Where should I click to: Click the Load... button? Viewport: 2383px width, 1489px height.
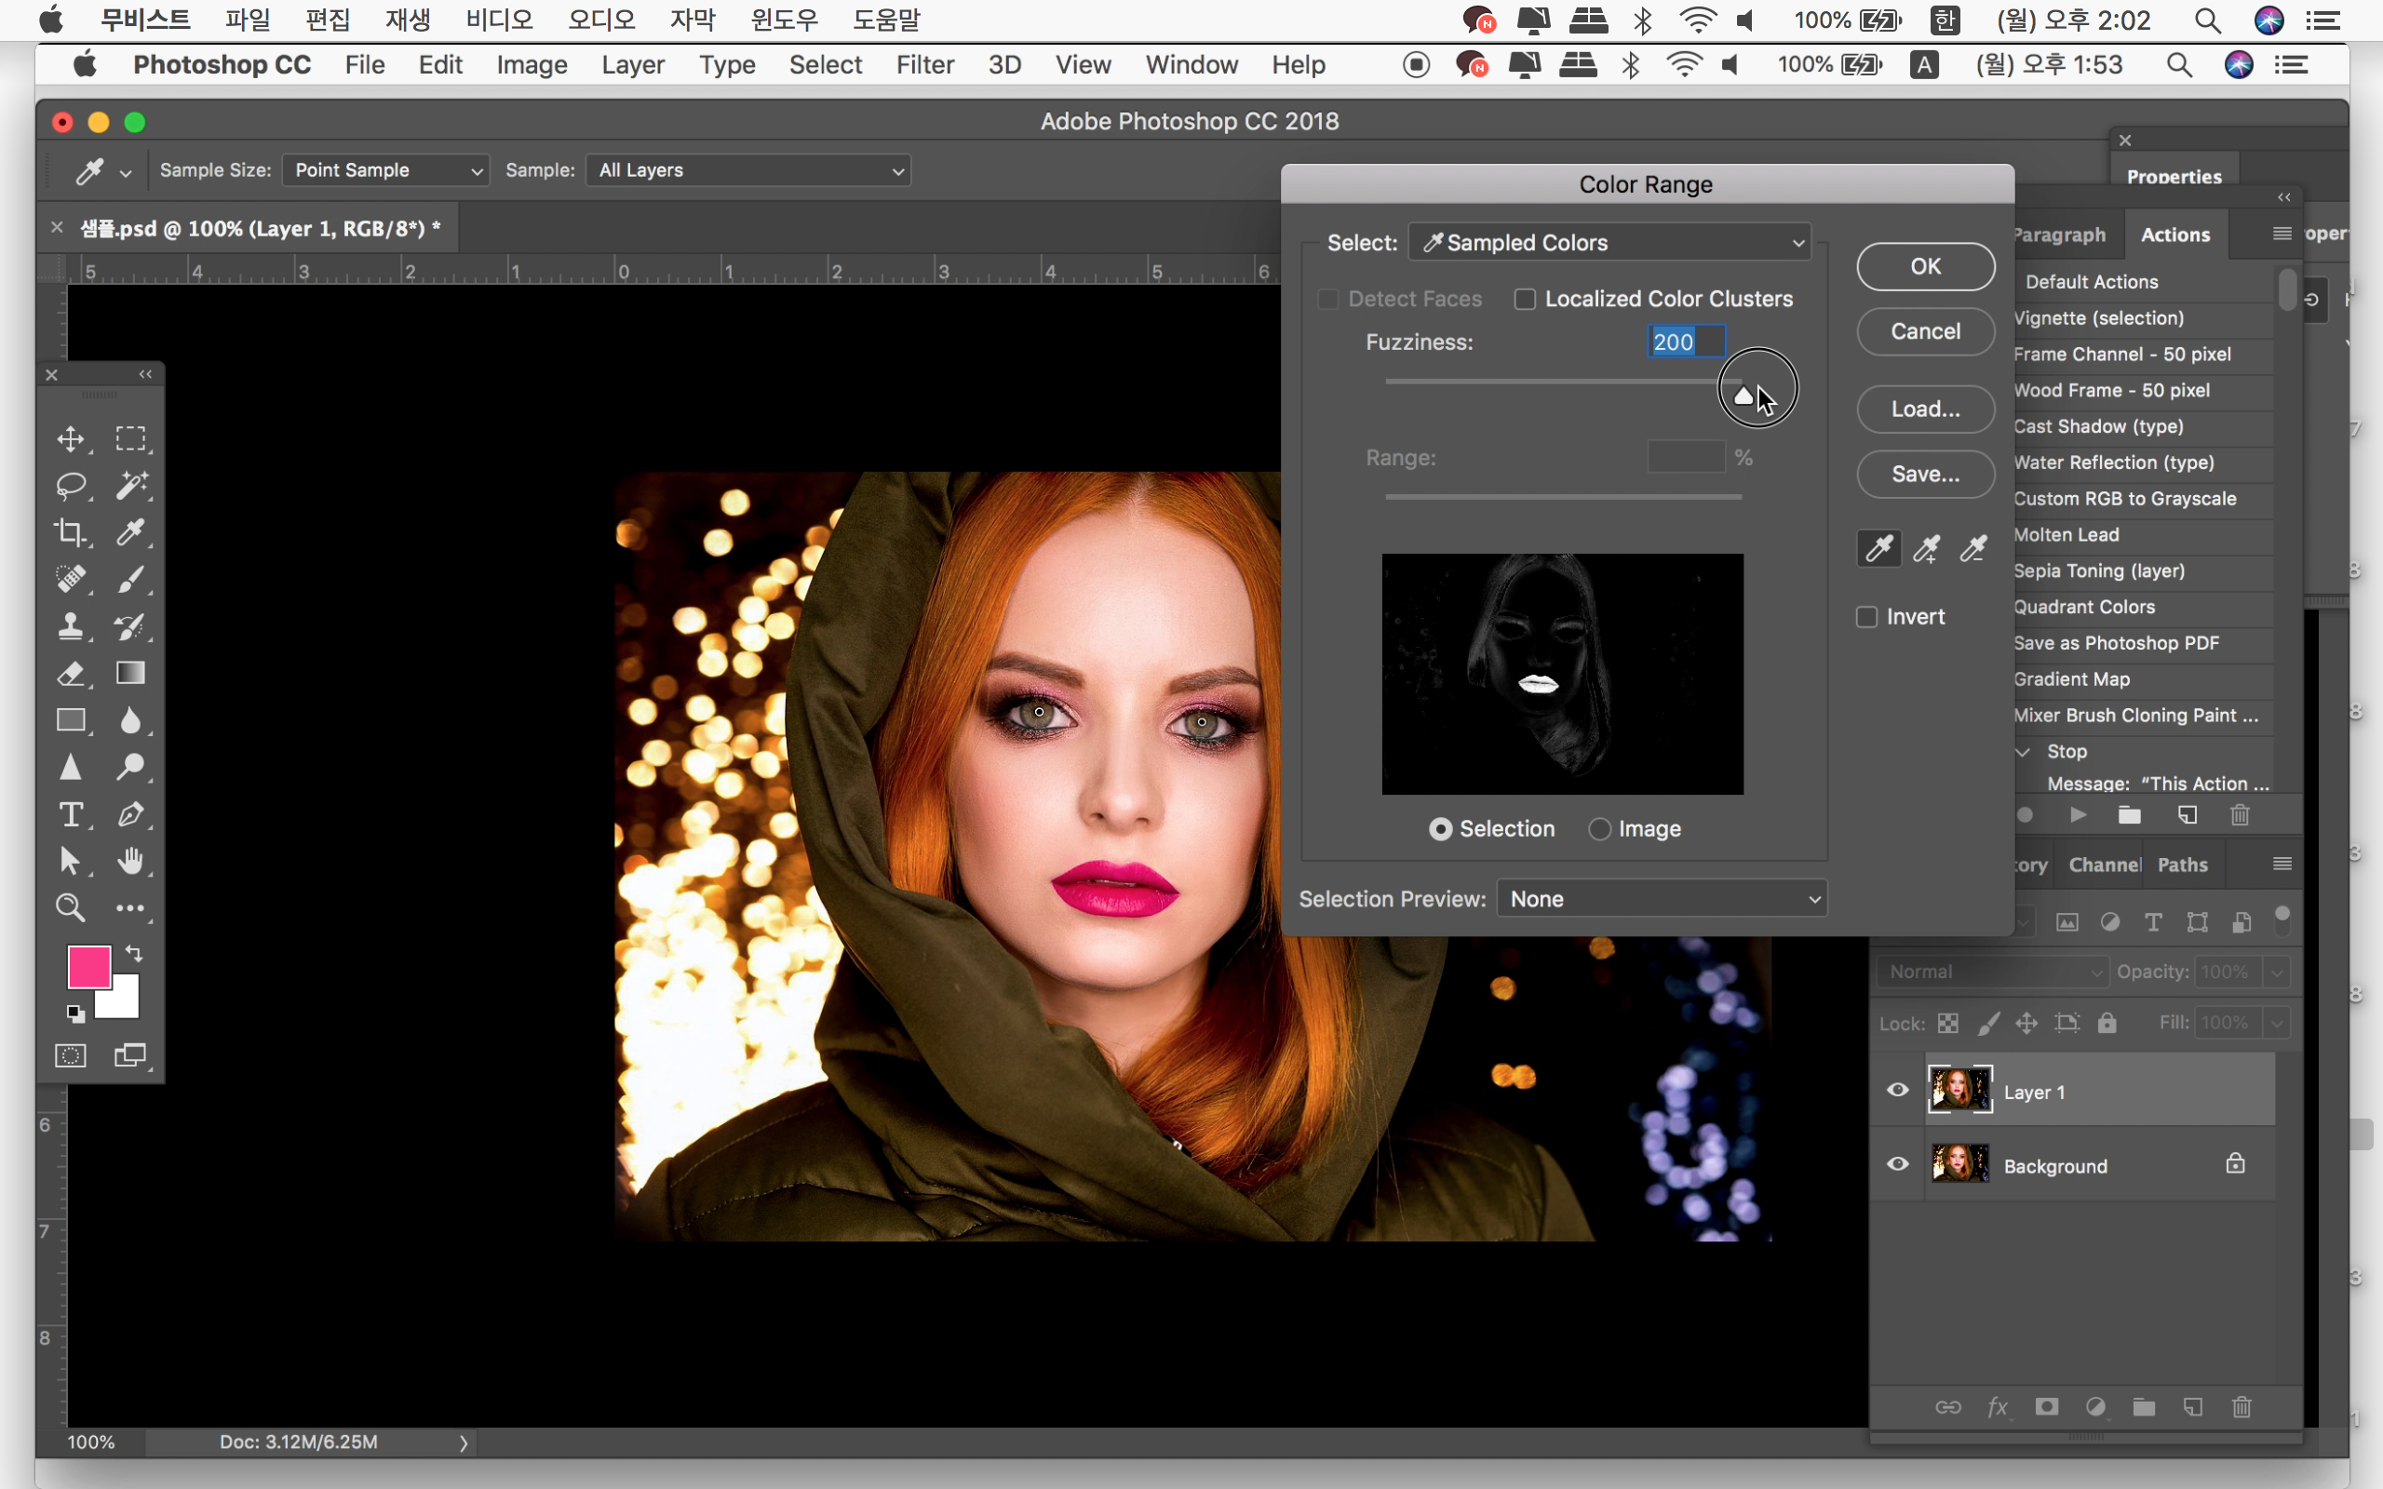tap(1926, 409)
